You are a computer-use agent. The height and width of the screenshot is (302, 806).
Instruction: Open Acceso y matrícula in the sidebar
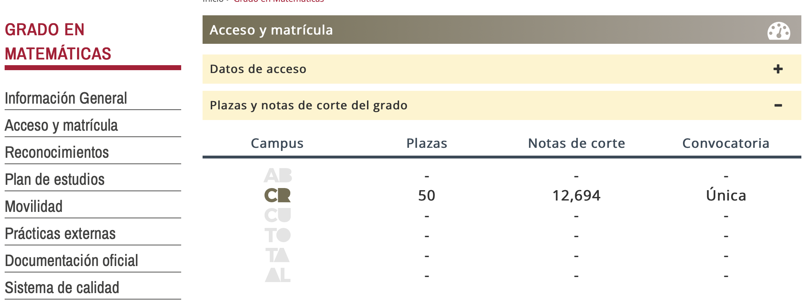(x=61, y=125)
